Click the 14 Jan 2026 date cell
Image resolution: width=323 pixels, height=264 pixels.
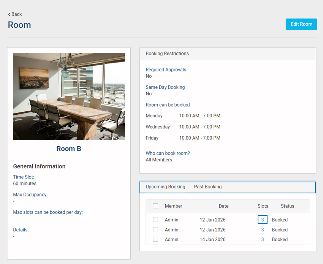[x=212, y=240]
